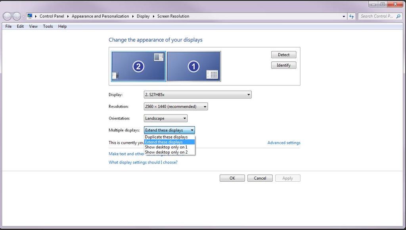406x230 pixels.
Task: Click the Forward navigation arrow button
Action: [x=17, y=16]
